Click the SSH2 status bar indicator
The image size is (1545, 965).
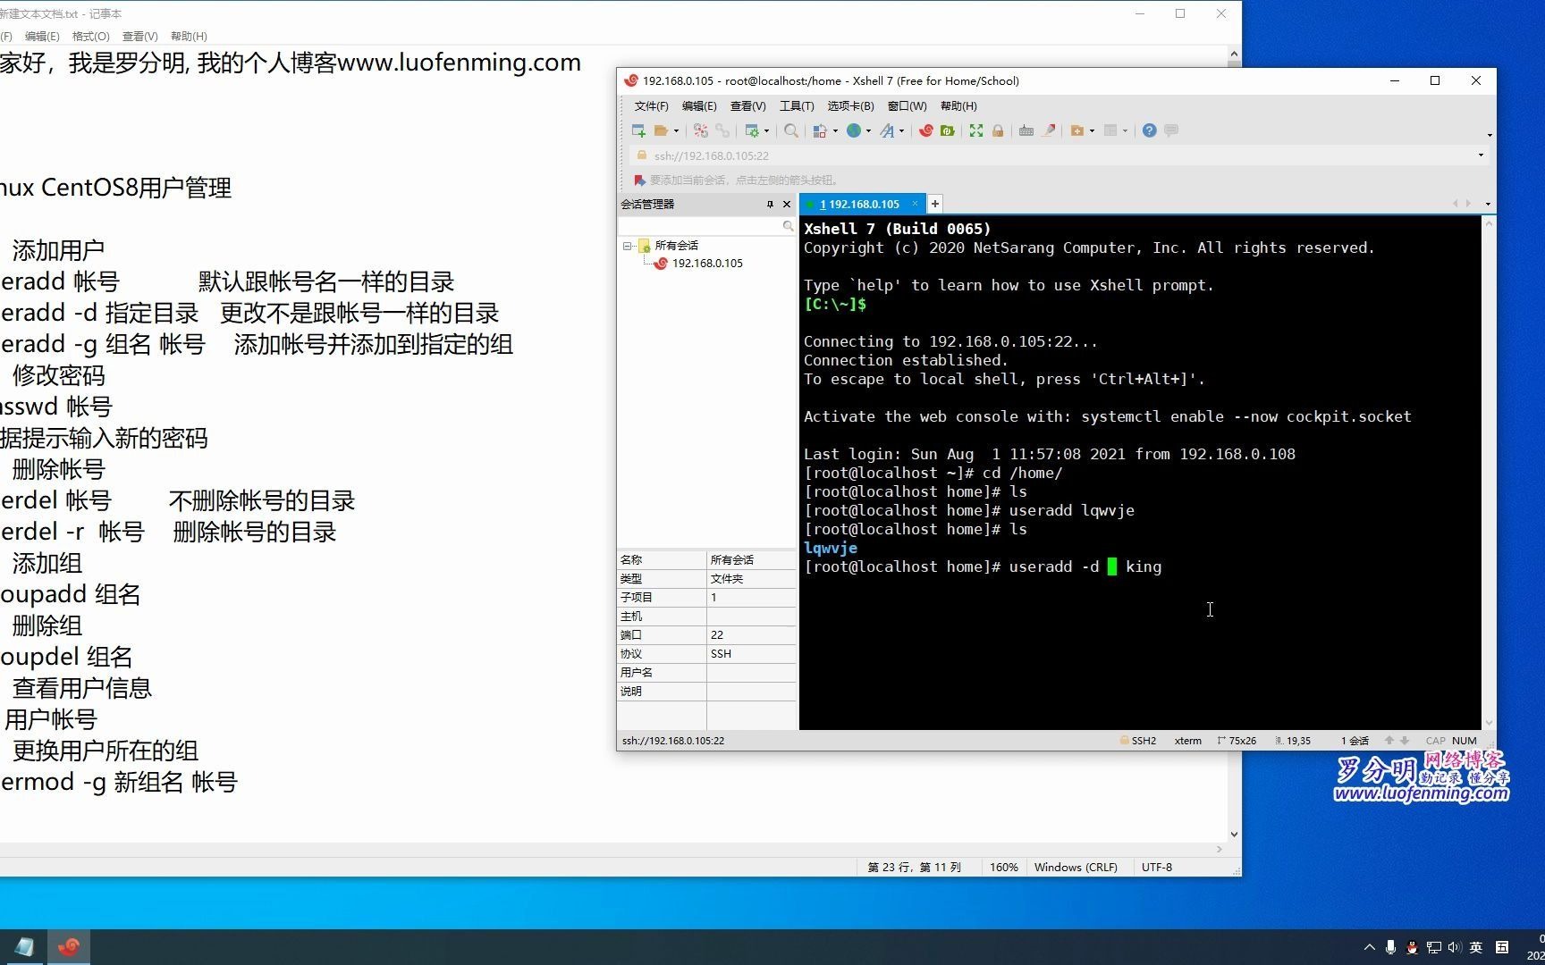coord(1138,741)
